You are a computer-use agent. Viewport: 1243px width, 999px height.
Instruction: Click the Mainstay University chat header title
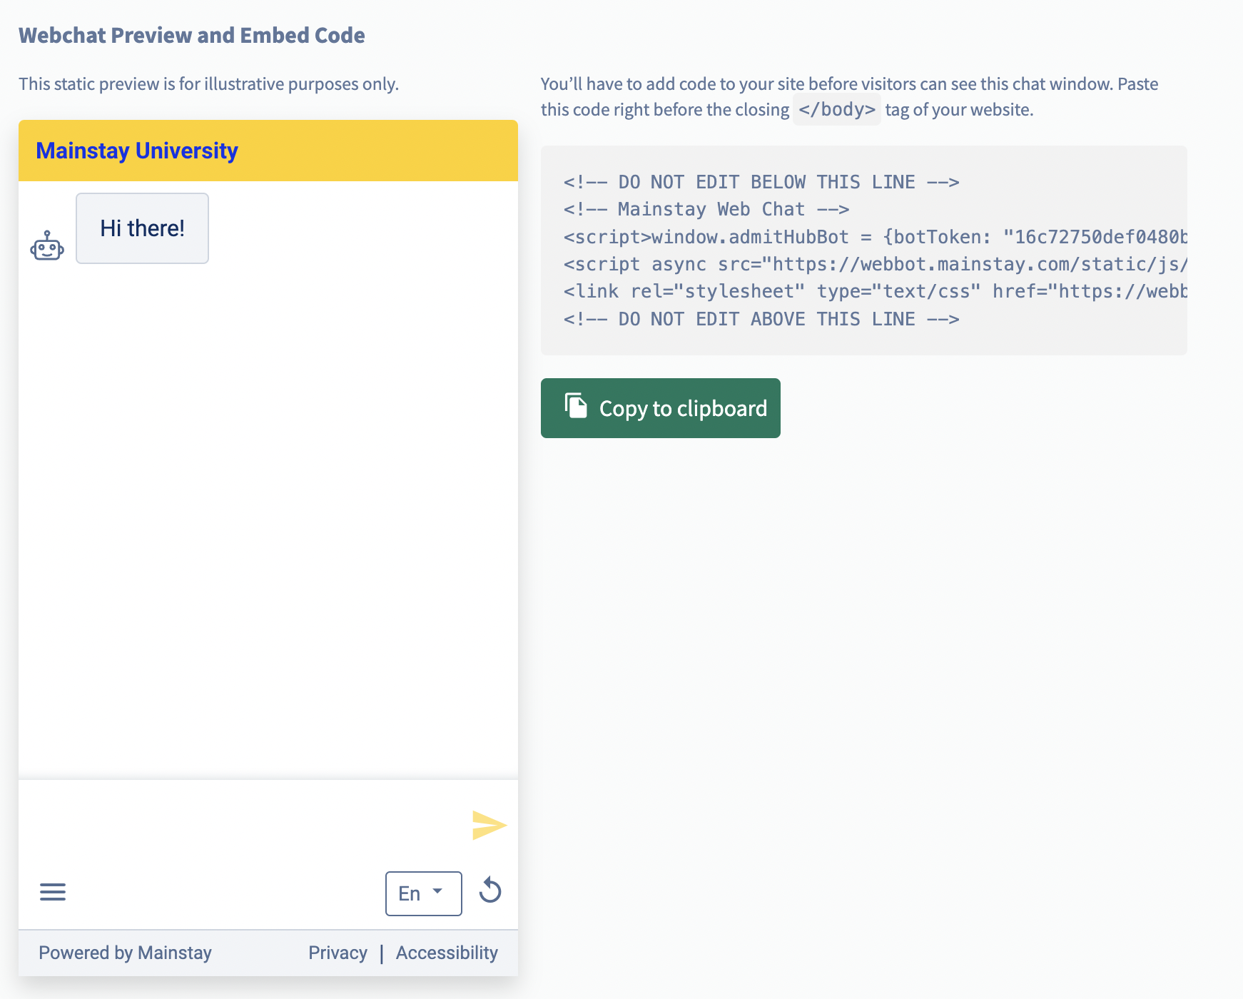click(137, 151)
